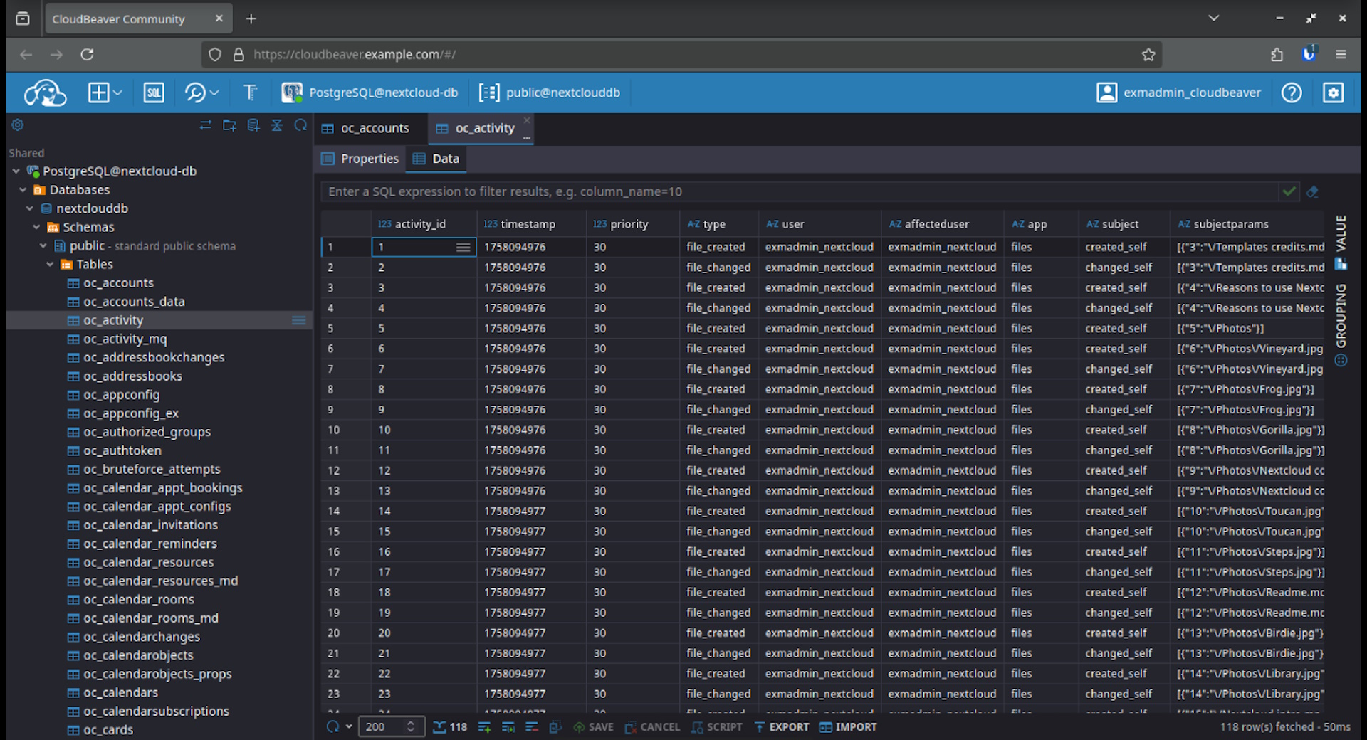This screenshot has height=740, width=1367.
Task: Click the EXPORT button
Action: coord(781,726)
